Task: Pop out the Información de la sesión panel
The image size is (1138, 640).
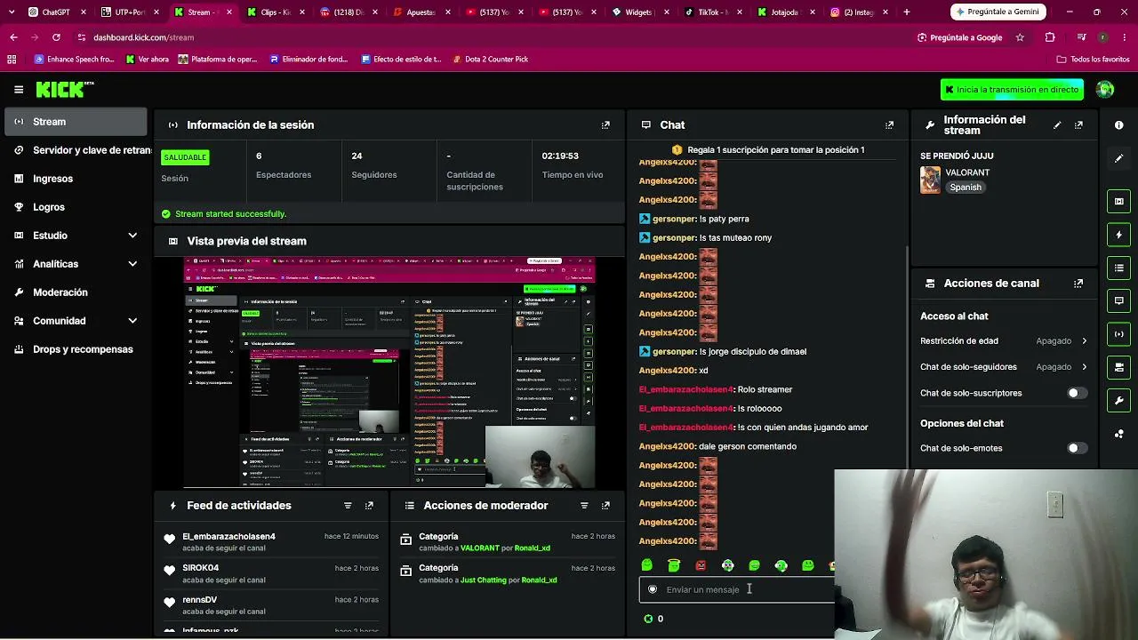Action: tap(605, 125)
